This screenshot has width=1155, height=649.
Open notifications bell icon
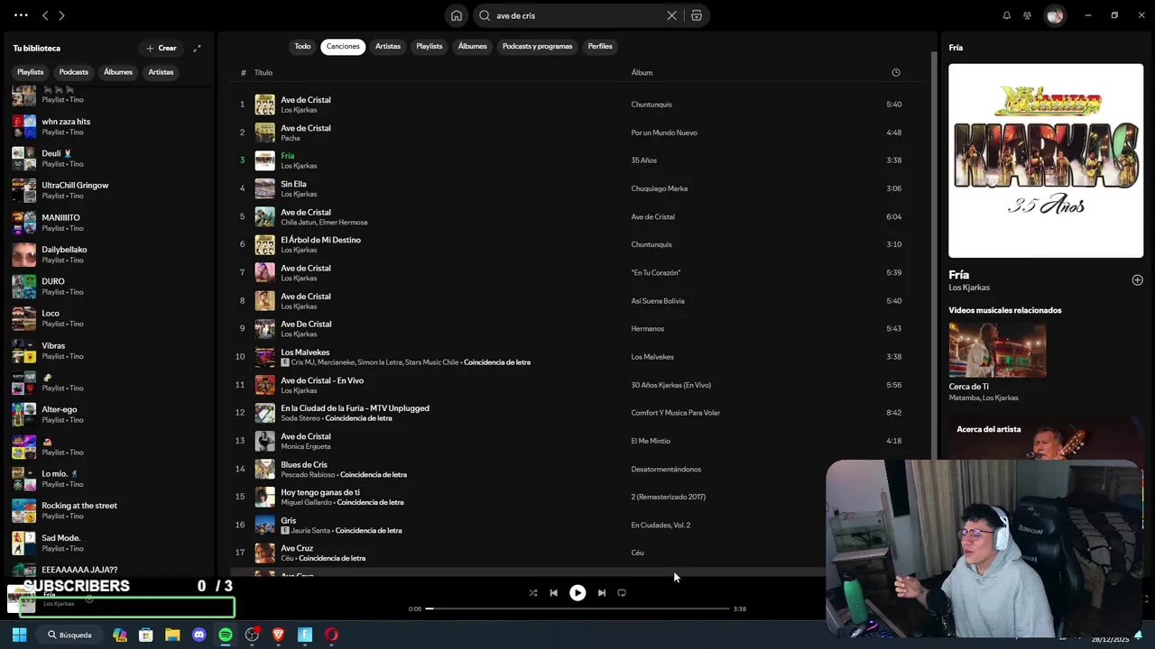[1006, 15]
